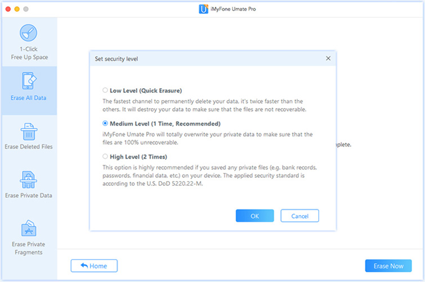Viewport: 425px width, 282px height.
Task: Open the Erase Private Data lock icon
Action: 29,180
